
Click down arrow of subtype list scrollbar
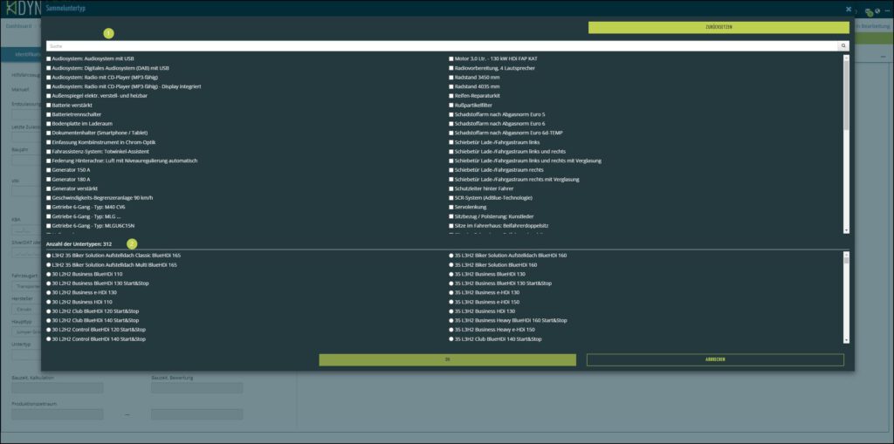pos(846,339)
